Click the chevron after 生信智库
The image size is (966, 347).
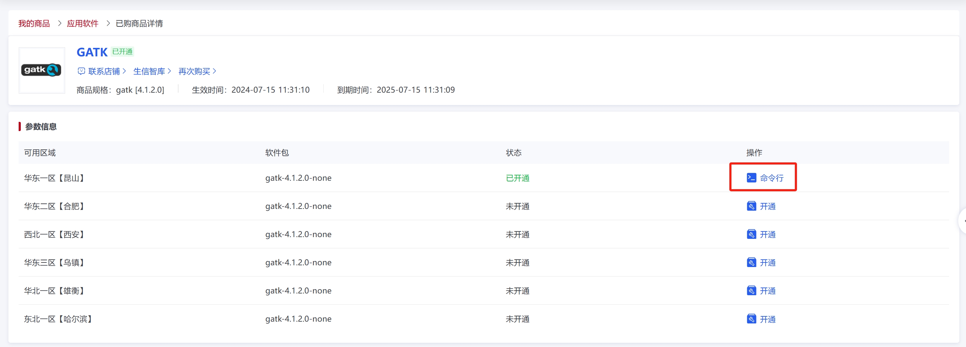coord(169,71)
